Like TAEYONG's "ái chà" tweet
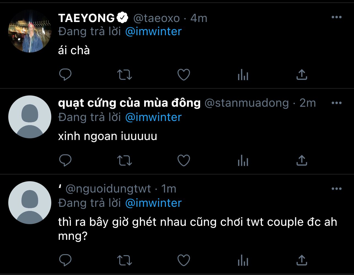The width and height of the screenshot is (354, 275). tap(184, 75)
